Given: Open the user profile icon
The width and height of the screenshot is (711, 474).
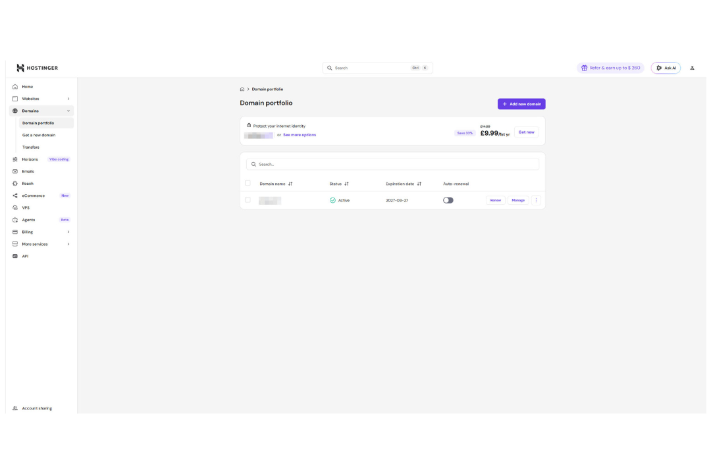Looking at the screenshot, I should click(x=692, y=68).
